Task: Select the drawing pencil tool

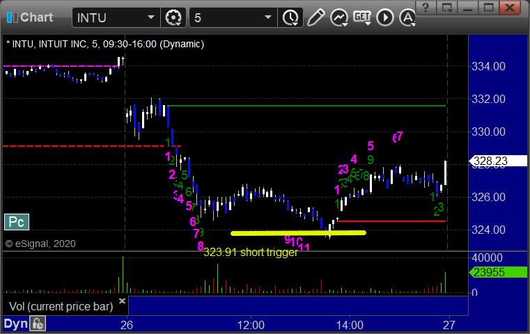Action: [x=316, y=17]
